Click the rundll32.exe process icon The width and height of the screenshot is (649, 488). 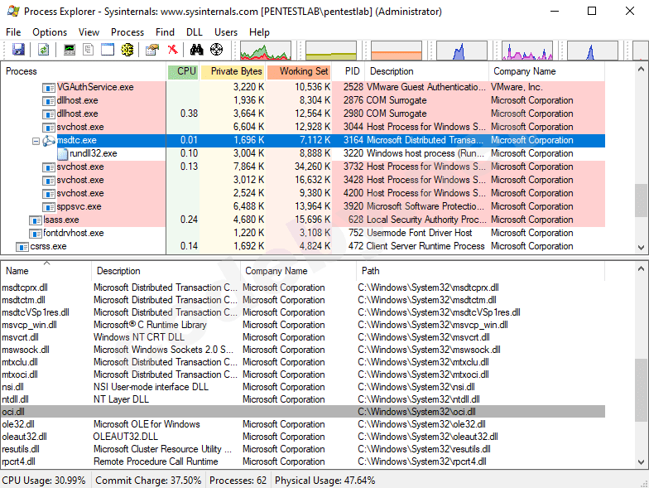pos(63,154)
